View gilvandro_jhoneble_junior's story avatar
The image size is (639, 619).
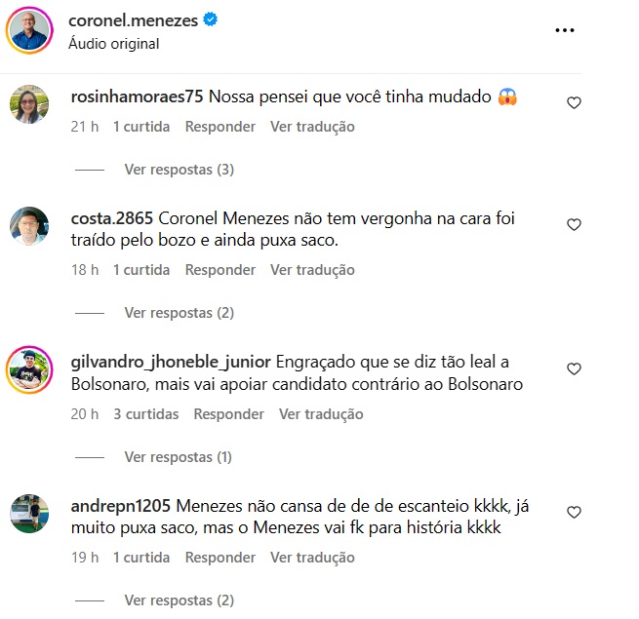29,369
